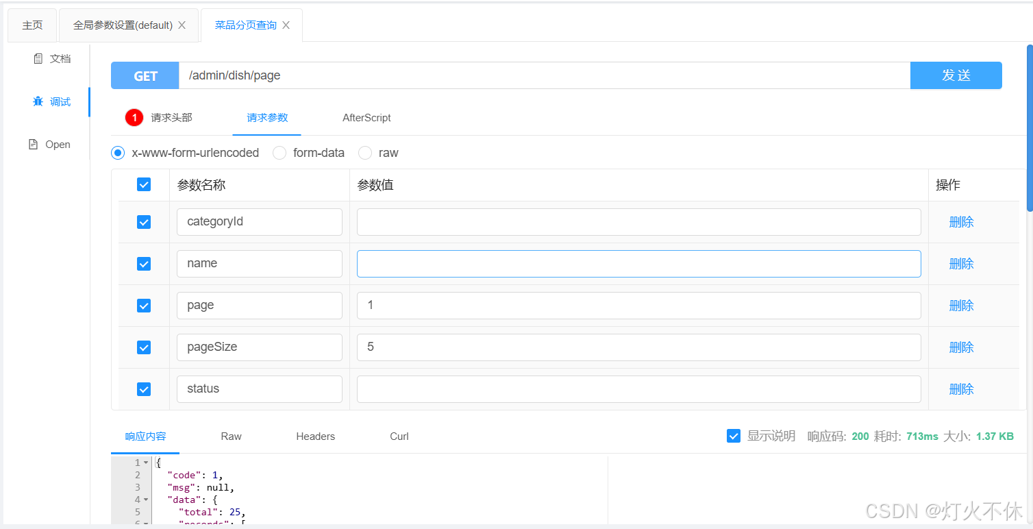The height and width of the screenshot is (529, 1033).
Task: Click the 参数名称 column header
Action: pyautogui.click(x=201, y=185)
